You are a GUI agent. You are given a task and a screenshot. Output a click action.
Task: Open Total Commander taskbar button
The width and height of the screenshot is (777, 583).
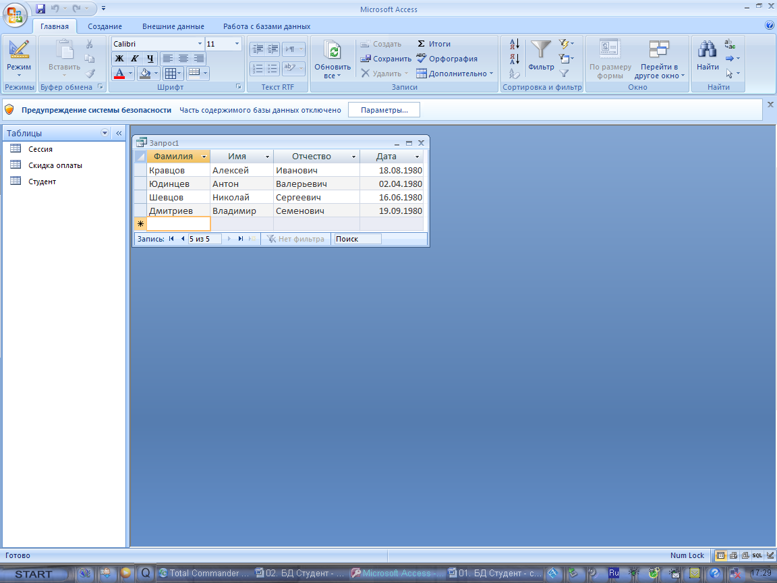click(204, 574)
